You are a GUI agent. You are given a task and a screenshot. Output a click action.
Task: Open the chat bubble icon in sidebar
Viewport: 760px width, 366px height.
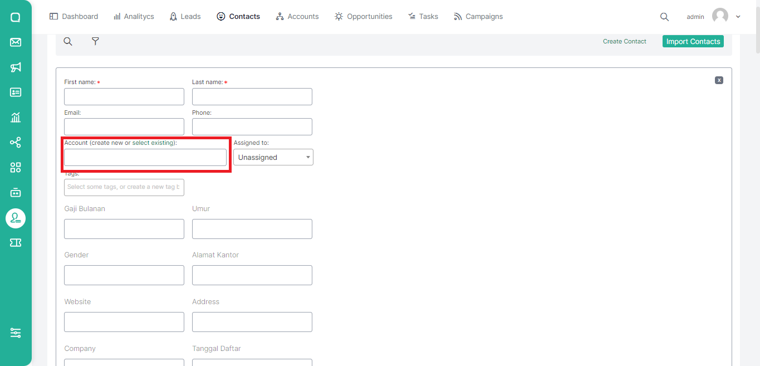click(x=16, y=17)
